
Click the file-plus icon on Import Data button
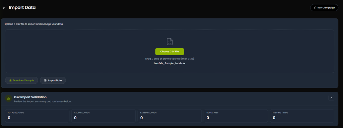[x=45, y=80]
